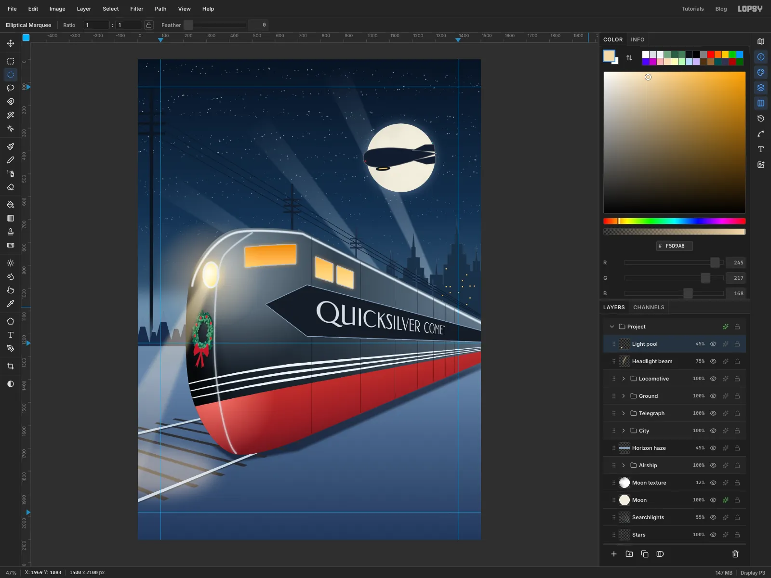Open the Tutorials link

pyautogui.click(x=692, y=9)
